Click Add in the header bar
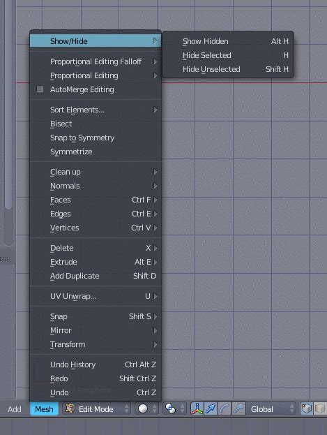Viewport: 327px width, 435px height. (x=15, y=409)
